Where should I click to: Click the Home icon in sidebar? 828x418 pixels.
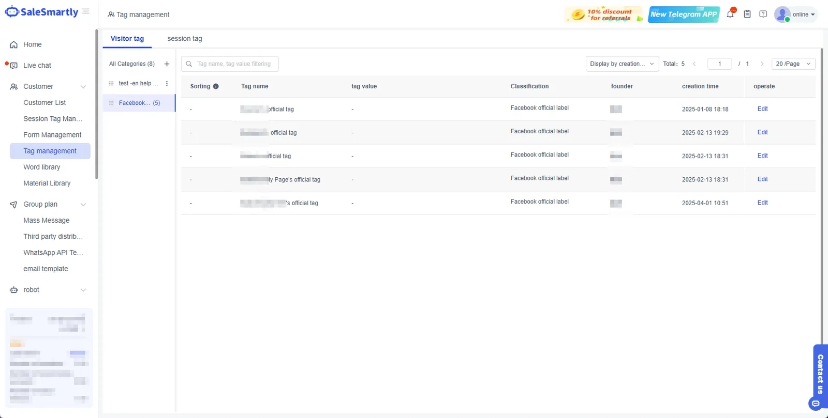click(14, 45)
